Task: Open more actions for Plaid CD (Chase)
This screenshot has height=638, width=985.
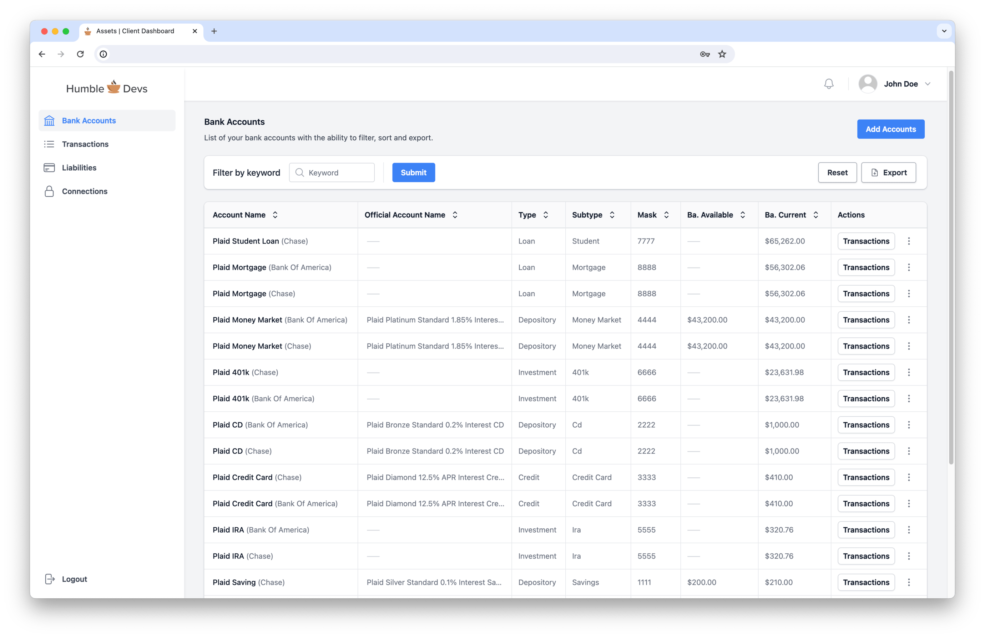Action: tap(909, 451)
